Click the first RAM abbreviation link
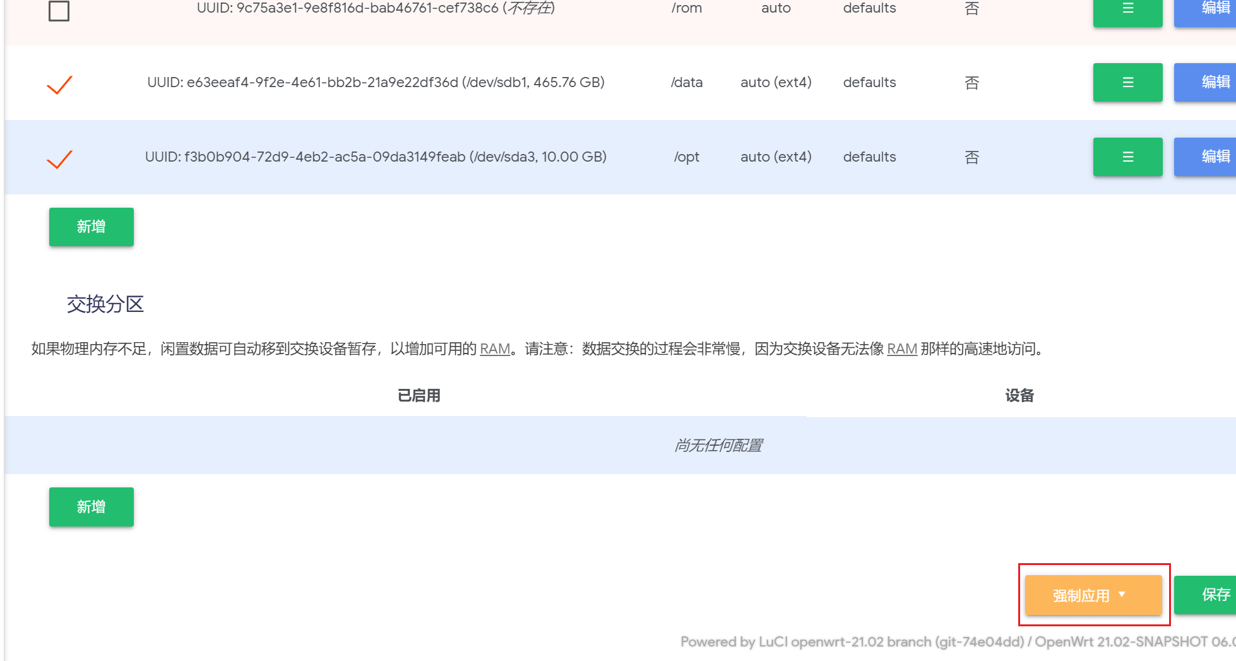This screenshot has height=661, width=1236. tap(494, 349)
